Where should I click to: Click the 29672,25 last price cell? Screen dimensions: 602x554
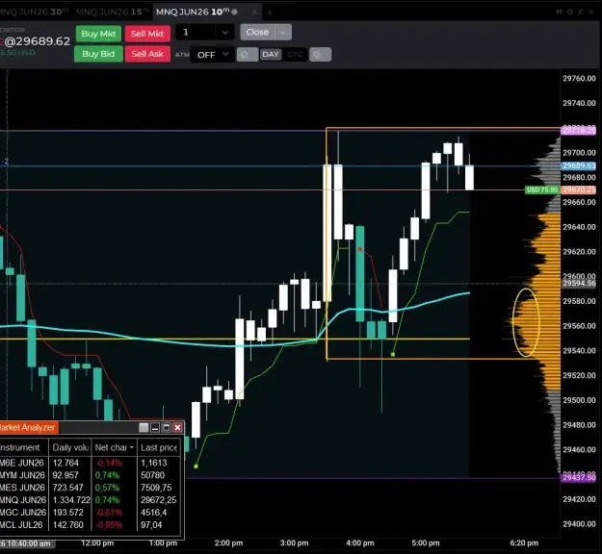(159, 500)
